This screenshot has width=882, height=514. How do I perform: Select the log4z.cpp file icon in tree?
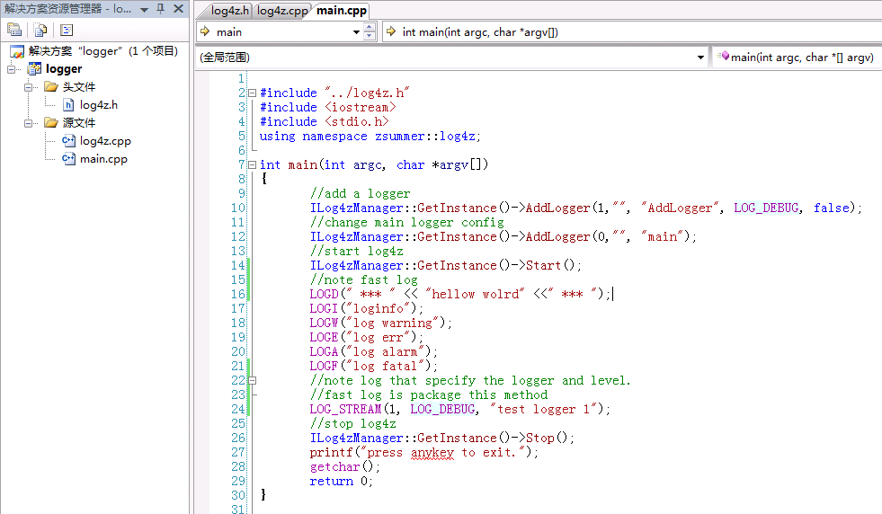coord(68,141)
